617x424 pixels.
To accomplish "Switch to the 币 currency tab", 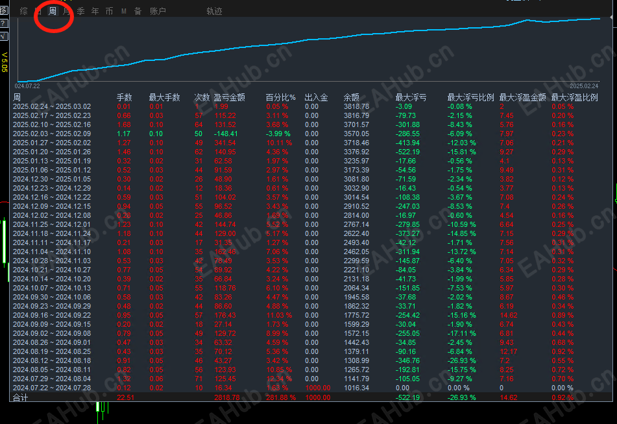I will 109,11.
